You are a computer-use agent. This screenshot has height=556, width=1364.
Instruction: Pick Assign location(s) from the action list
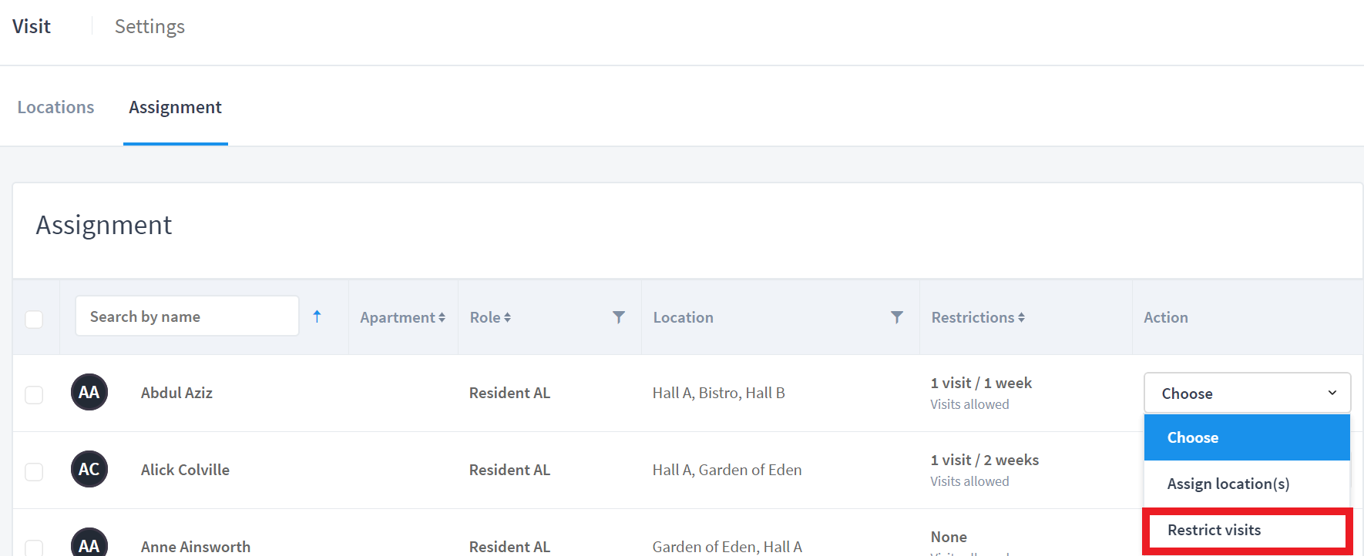coord(1247,484)
